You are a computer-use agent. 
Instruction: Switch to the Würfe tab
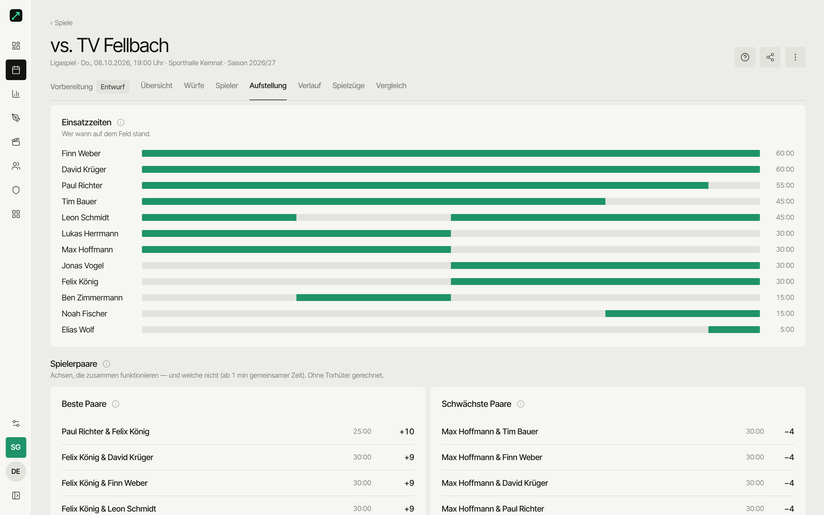(x=194, y=86)
